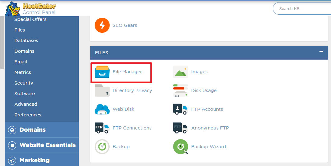Click the Anonymous FTP truck icon
This screenshot has height=166, width=331.
coord(181,128)
